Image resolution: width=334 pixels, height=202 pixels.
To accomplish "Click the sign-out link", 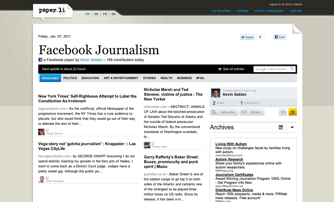I will pyautogui.click(x=296, y=11).
